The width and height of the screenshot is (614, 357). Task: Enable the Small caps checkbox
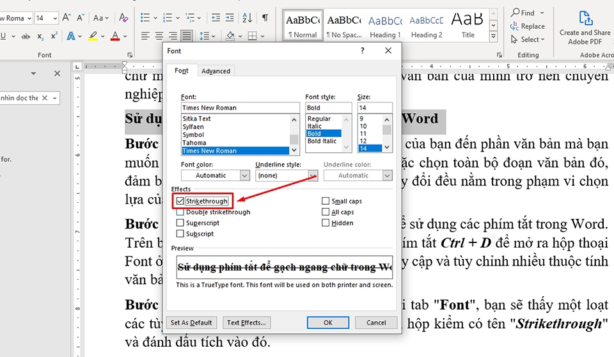326,201
